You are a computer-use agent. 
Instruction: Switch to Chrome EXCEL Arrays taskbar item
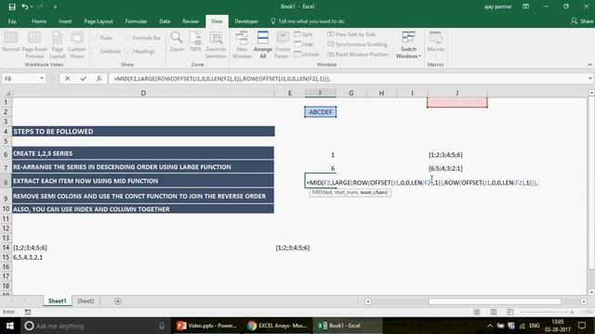click(277, 326)
